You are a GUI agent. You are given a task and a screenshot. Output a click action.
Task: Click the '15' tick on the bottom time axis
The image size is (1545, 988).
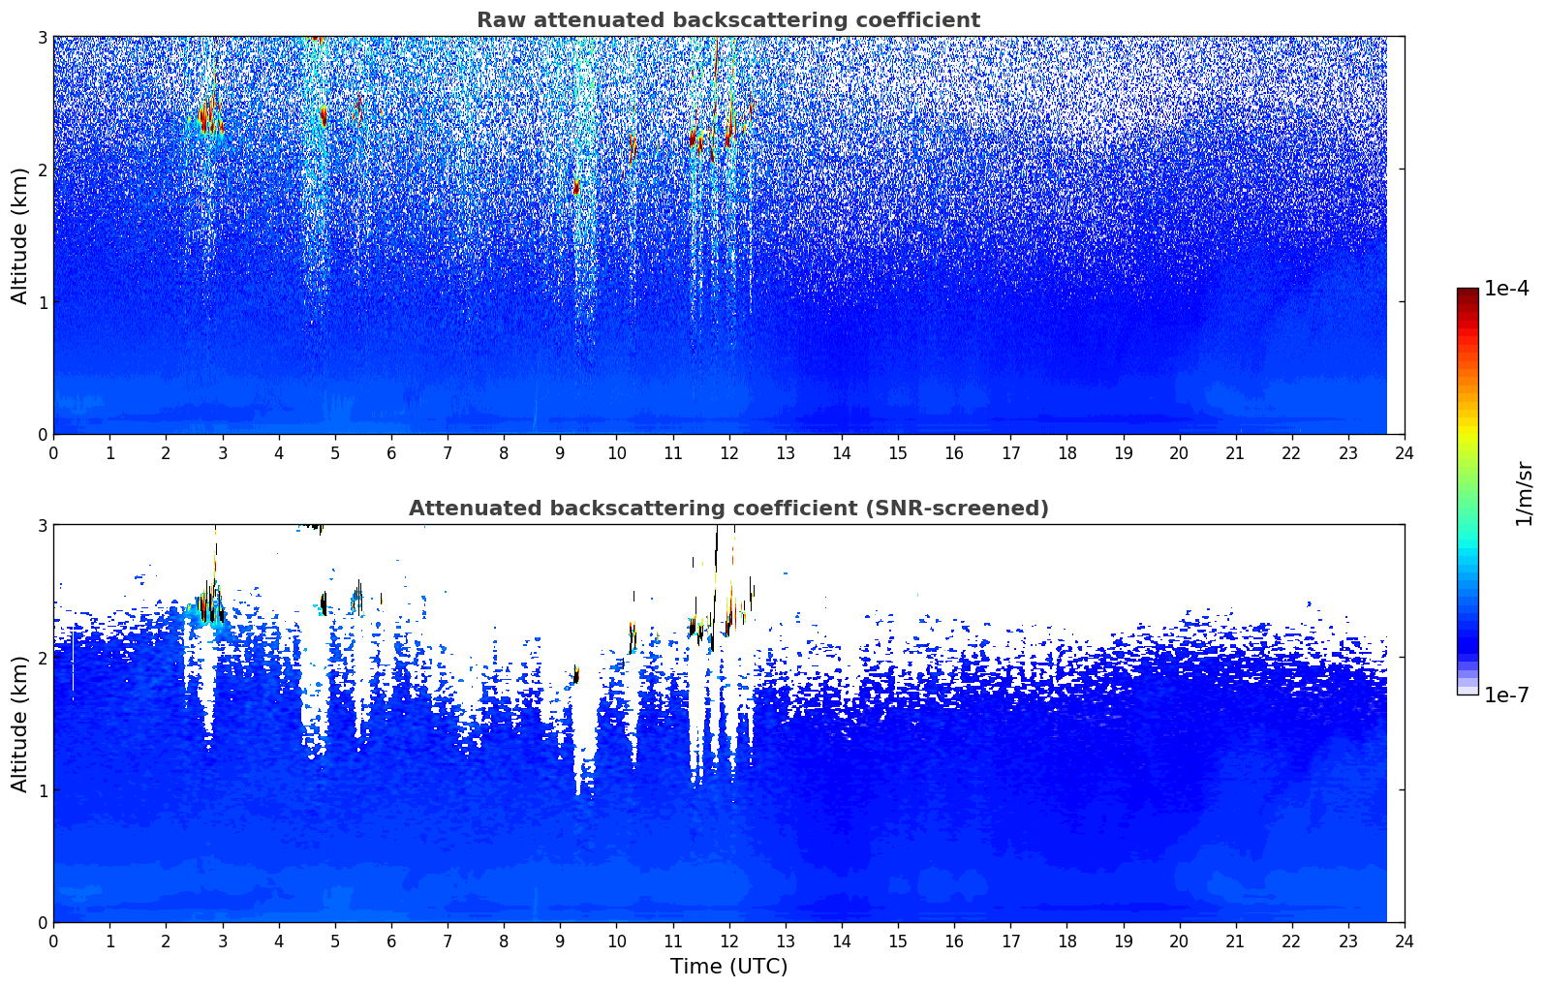(898, 942)
